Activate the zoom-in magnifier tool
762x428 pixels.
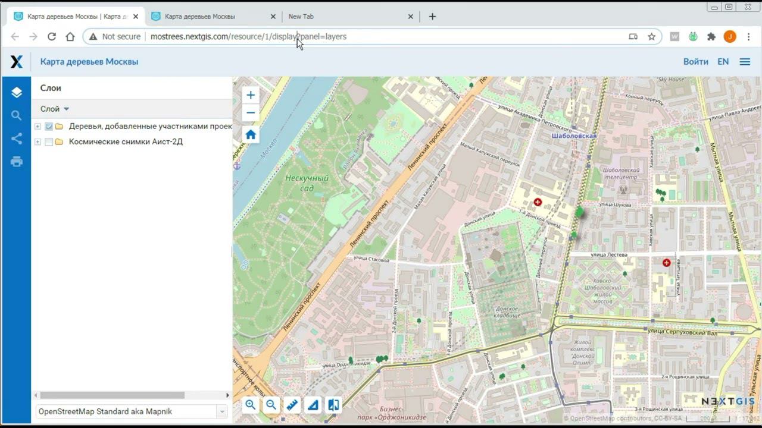(x=251, y=405)
